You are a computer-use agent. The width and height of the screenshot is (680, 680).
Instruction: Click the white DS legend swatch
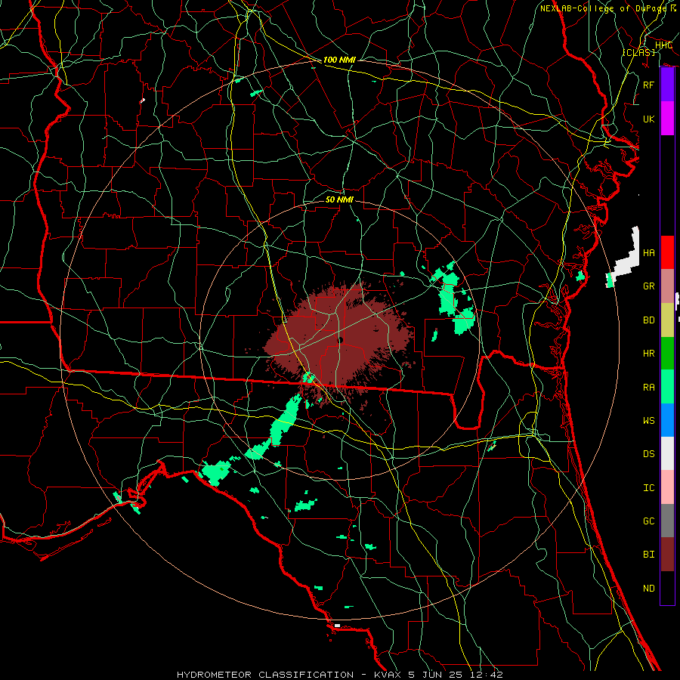coord(667,453)
